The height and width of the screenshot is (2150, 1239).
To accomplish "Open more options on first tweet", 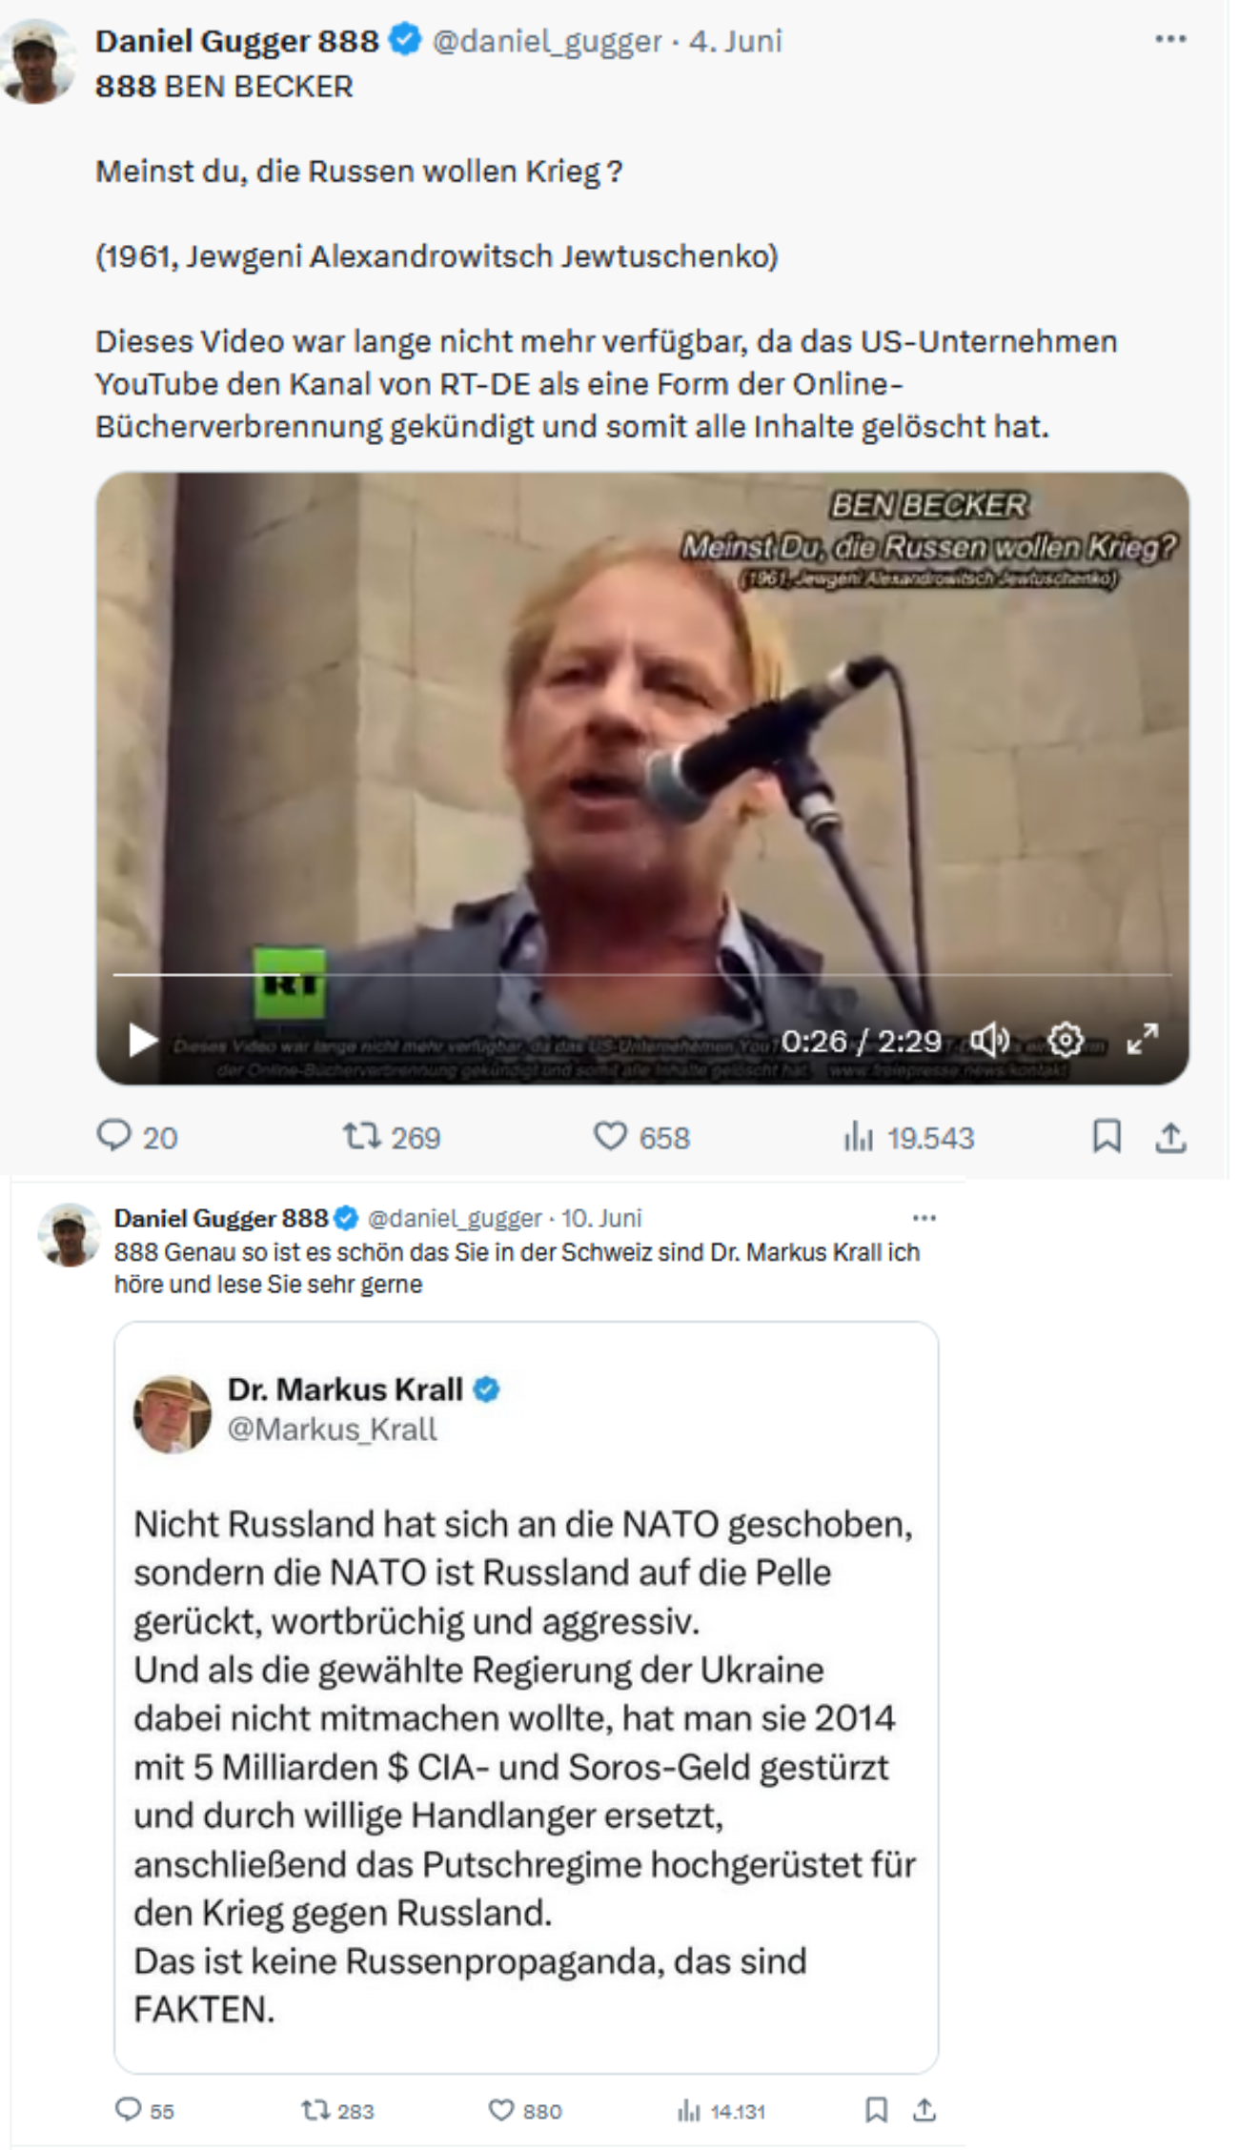I will 1169,39.
